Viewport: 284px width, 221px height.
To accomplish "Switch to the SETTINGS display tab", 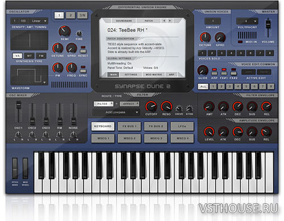I will click(x=131, y=75).
